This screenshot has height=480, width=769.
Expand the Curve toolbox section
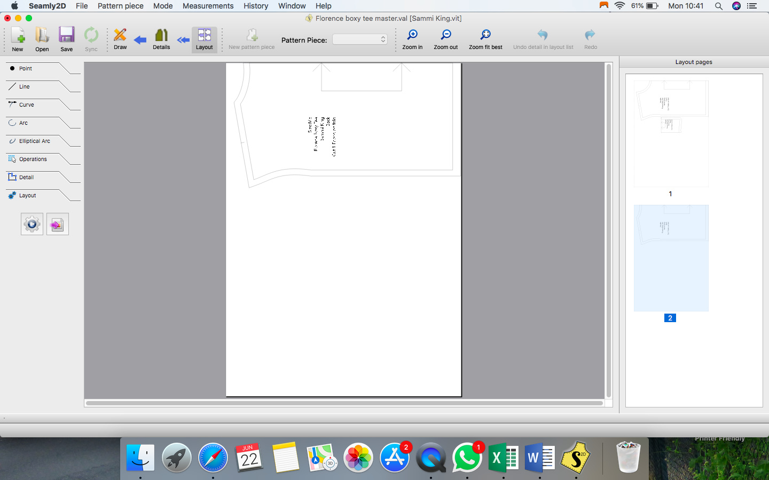pyautogui.click(x=27, y=105)
